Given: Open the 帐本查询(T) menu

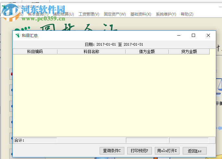Looking at the screenshot, I should point(38,14).
